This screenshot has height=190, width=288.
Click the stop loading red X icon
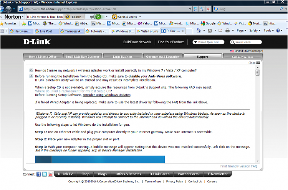(208, 9)
